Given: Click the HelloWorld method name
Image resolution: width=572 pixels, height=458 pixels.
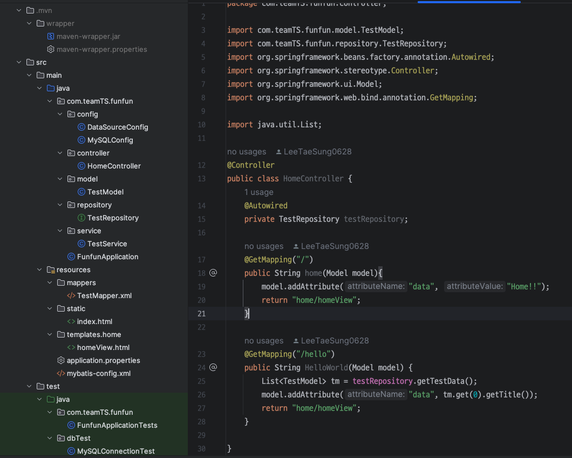Looking at the screenshot, I should (x=326, y=367).
